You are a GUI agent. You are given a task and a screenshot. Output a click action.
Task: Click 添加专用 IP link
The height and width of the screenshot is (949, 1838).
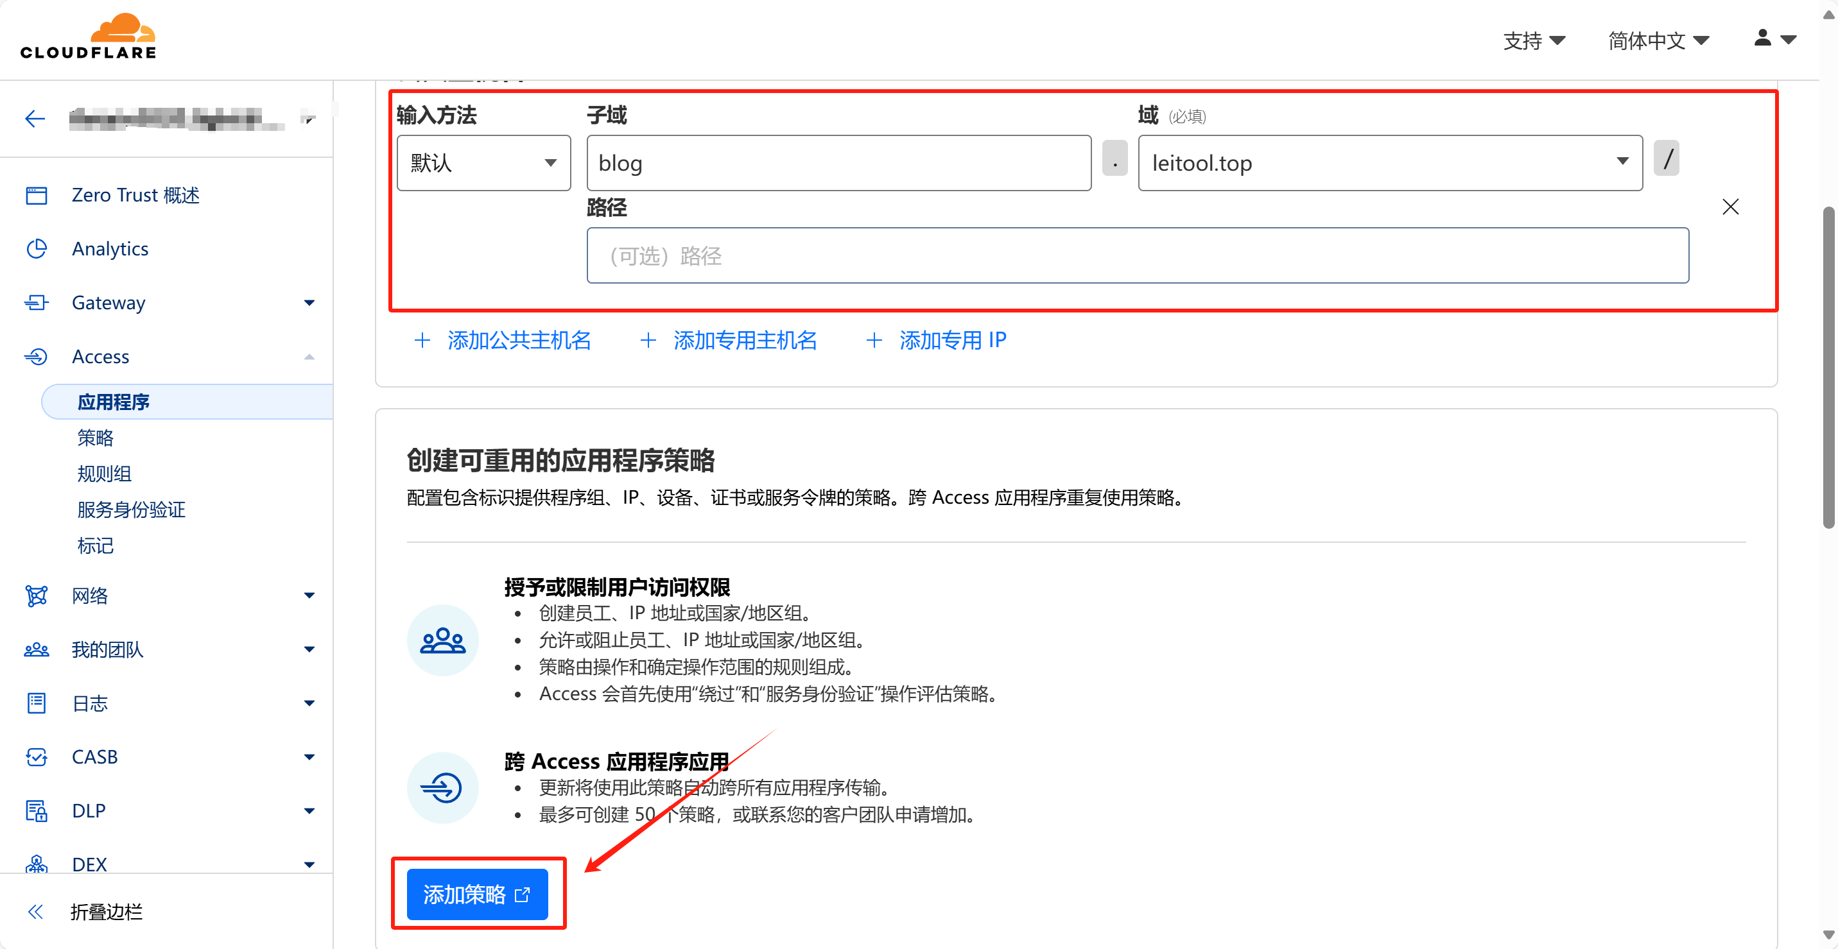(953, 340)
